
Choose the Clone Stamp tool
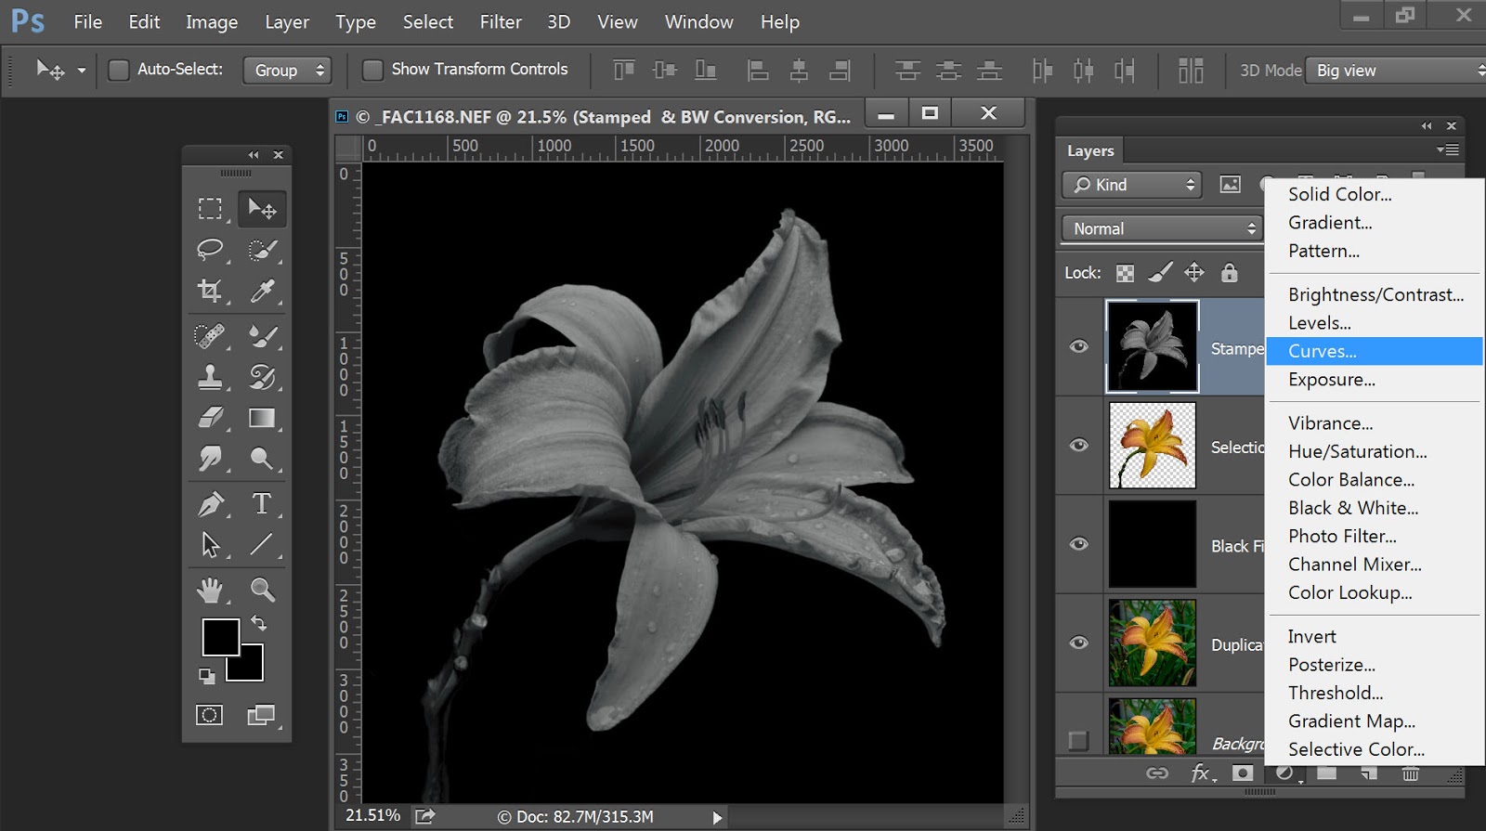(x=210, y=376)
